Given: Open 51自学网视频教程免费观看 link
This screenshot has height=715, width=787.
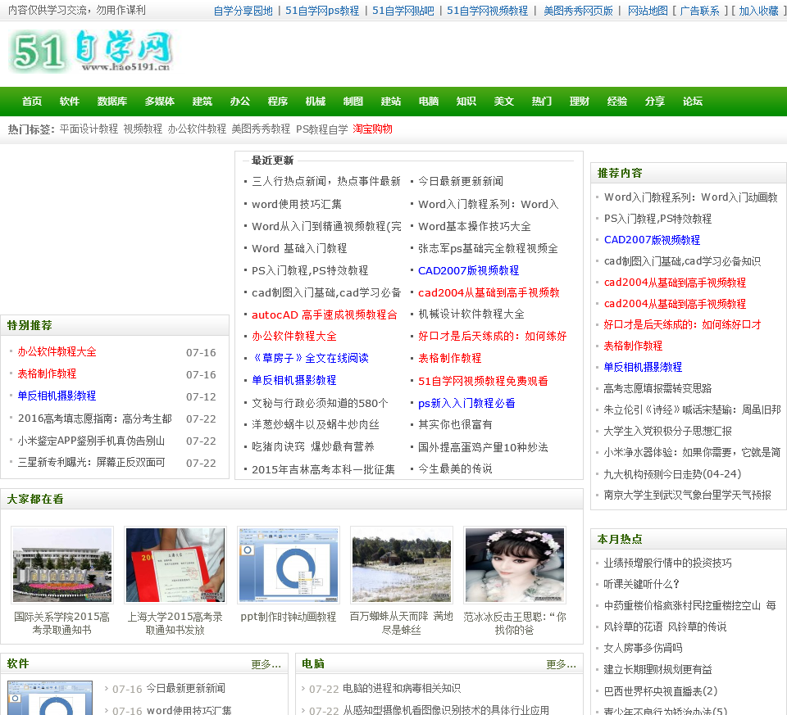Looking at the screenshot, I should [x=483, y=381].
